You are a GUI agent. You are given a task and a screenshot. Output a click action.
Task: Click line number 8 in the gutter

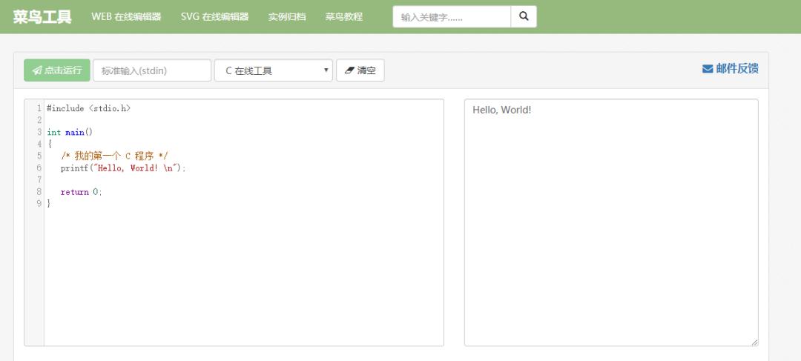coord(39,191)
